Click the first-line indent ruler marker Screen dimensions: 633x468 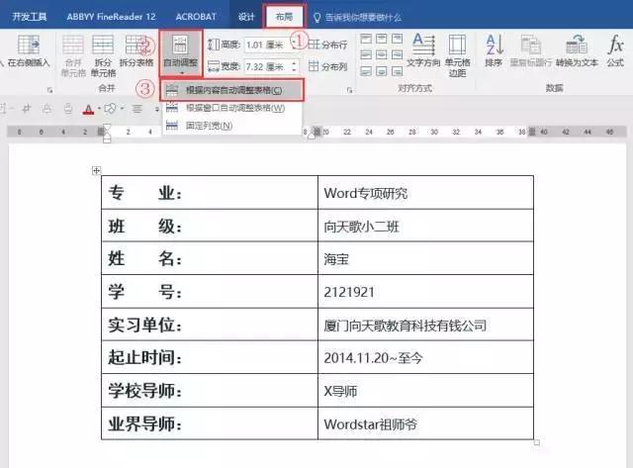[107, 127]
